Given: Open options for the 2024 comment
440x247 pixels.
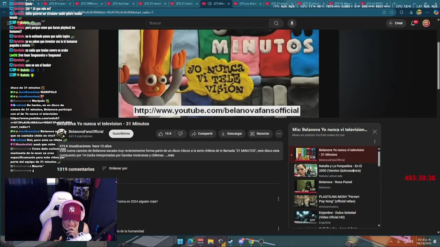Looking at the screenshot, I should 278,199.
